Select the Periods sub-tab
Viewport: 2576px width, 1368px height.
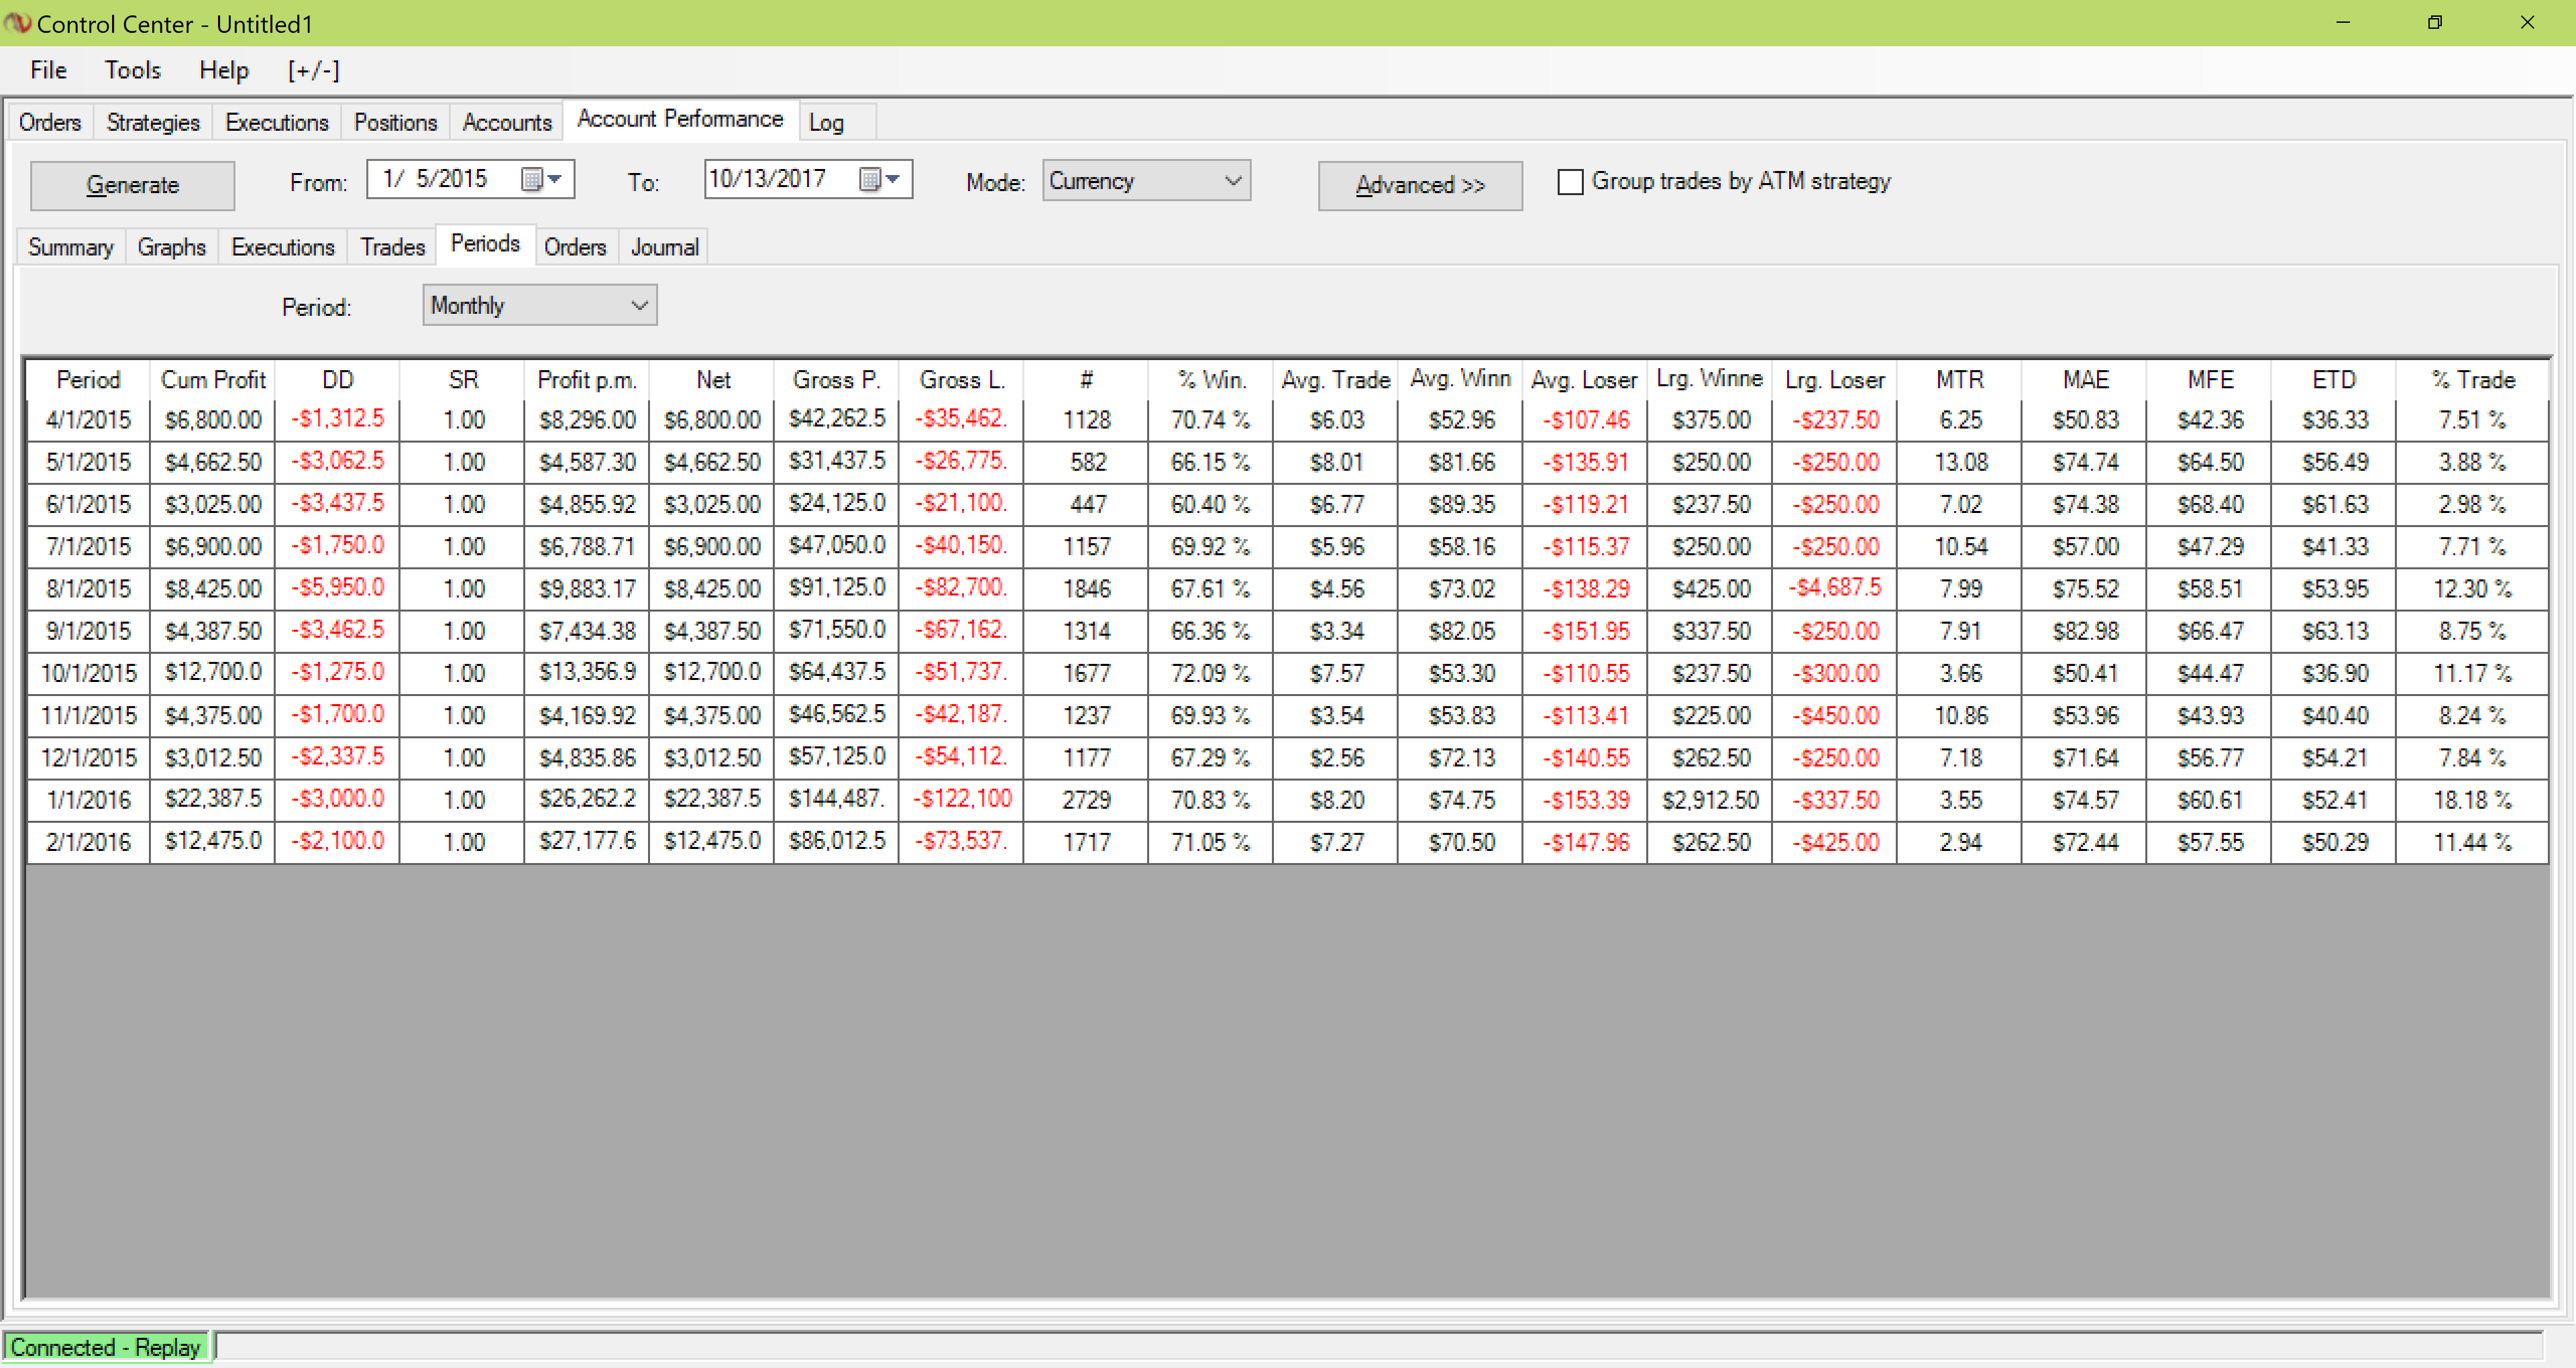(486, 244)
